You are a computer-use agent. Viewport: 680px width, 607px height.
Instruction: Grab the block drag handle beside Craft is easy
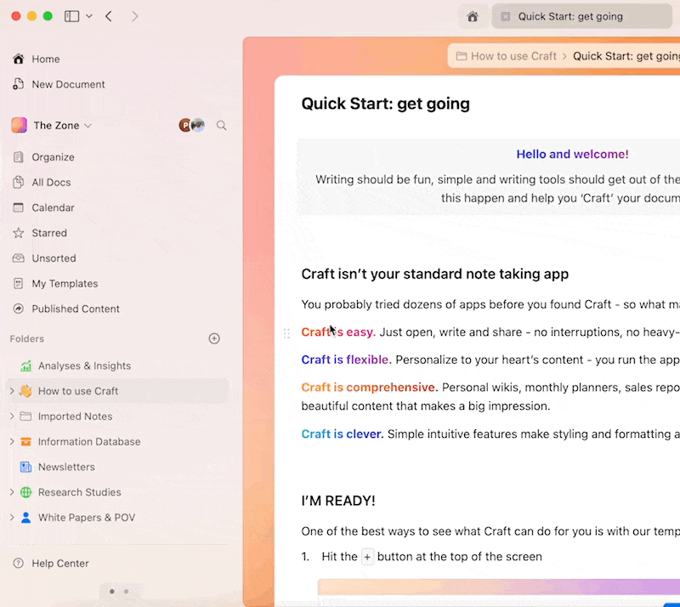(x=286, y=333)
